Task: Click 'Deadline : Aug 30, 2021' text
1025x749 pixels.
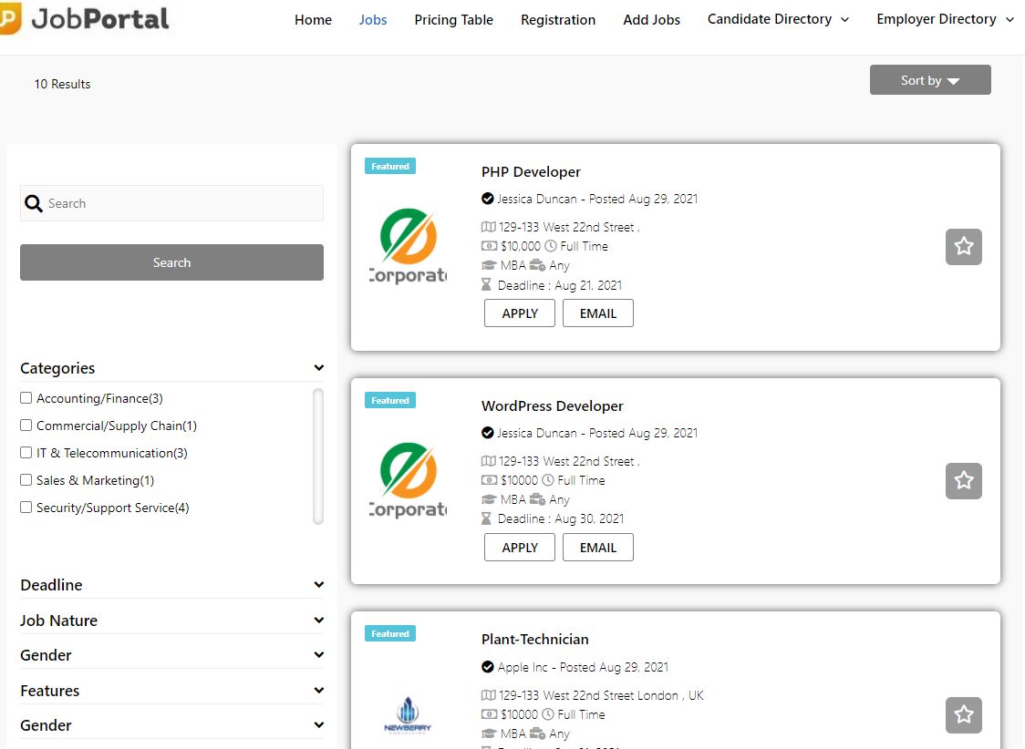Action: coord(561,518)
